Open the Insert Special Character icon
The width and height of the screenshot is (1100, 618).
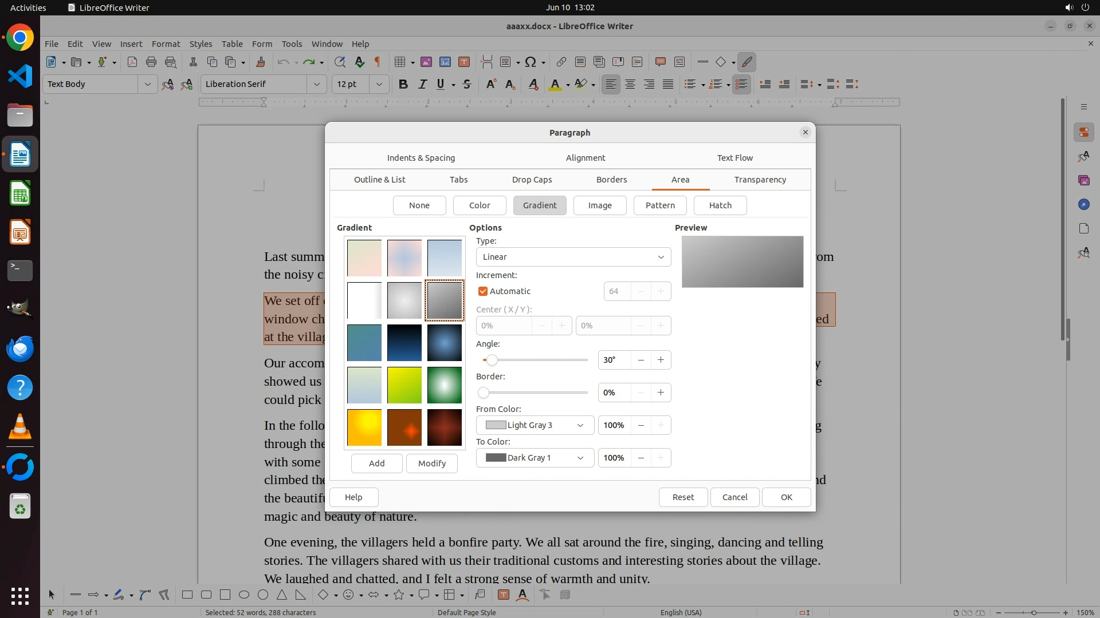531,62
